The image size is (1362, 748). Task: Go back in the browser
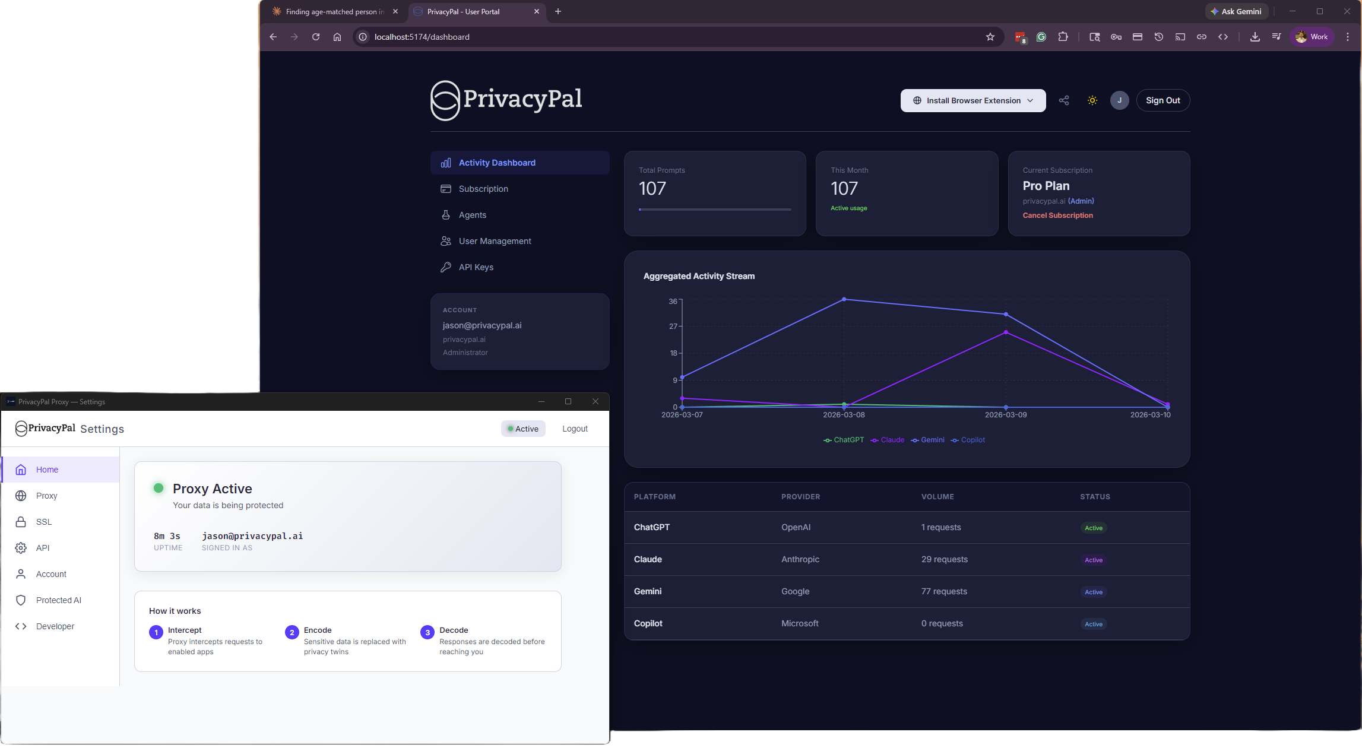pyautogui.click(x=273, y=37)
